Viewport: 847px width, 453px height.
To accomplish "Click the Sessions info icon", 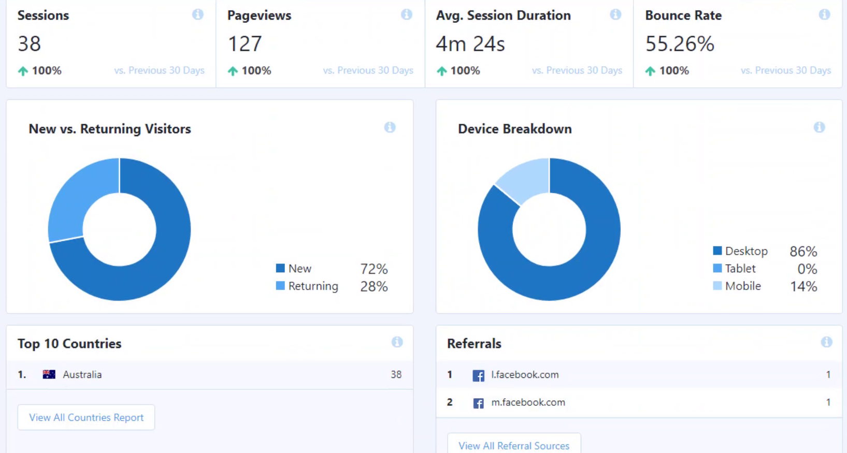I will pyautogui.click(x=197, y=14).
